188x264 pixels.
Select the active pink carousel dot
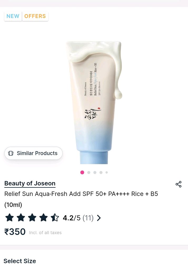[x=82, y=172]
